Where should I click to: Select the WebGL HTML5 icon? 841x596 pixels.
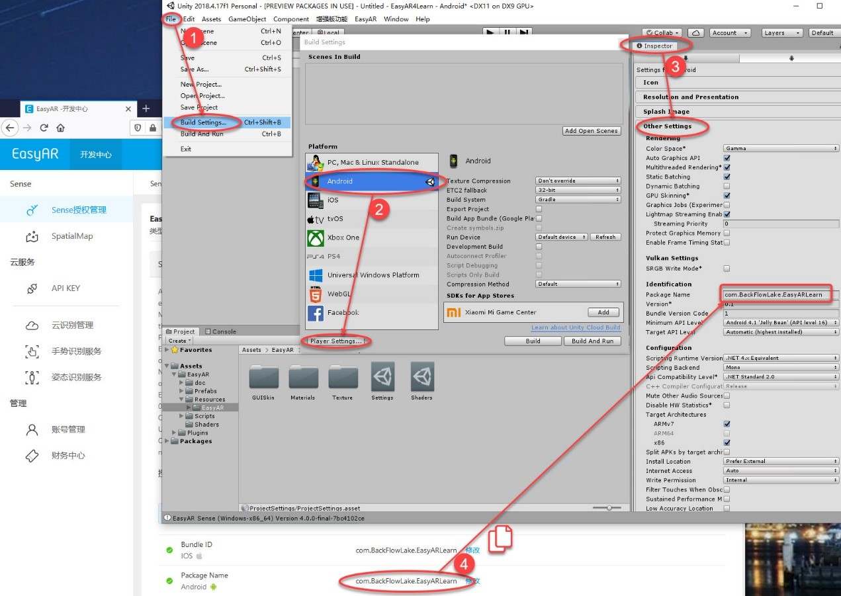coord(316,294)
